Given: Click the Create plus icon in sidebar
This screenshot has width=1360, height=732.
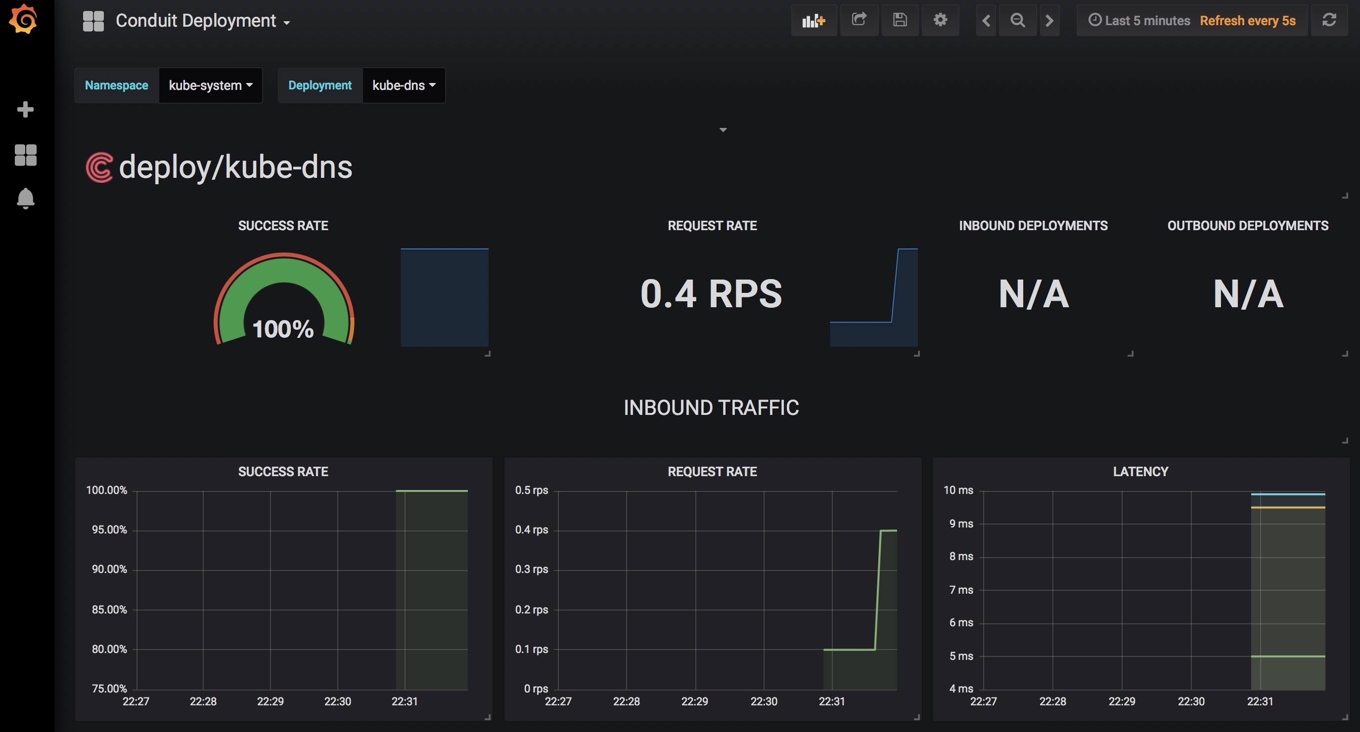Looking at the screenshot, I should (25, 109).
